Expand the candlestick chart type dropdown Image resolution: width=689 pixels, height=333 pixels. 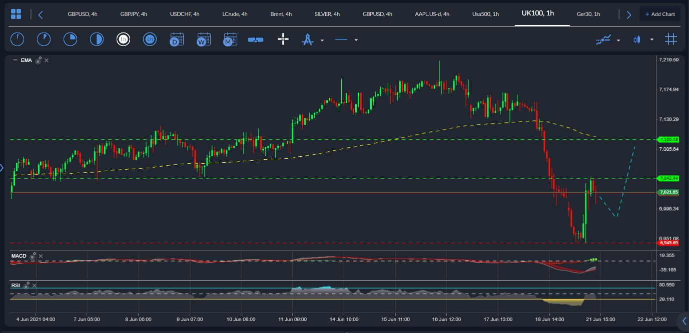(x=651, y=39)
